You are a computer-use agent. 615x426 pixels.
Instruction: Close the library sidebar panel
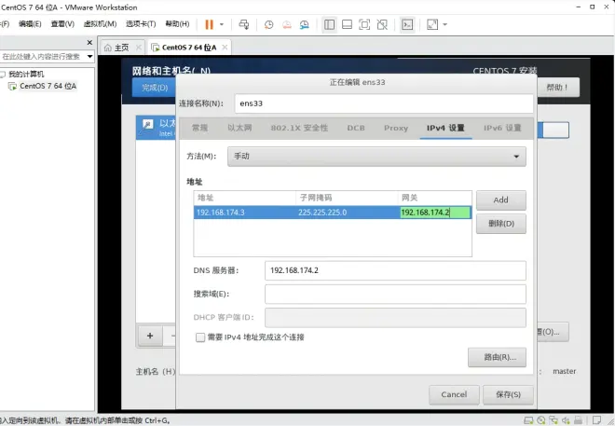[x=89, y=42]
